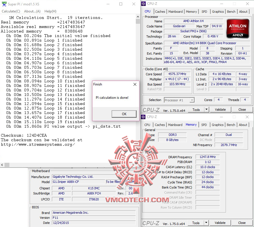Image resolution: width=254 pixels, height=227 pixels.
Task: Click the Core Speed value 4575.37 MHz
Action: click(x=177, y=74)
